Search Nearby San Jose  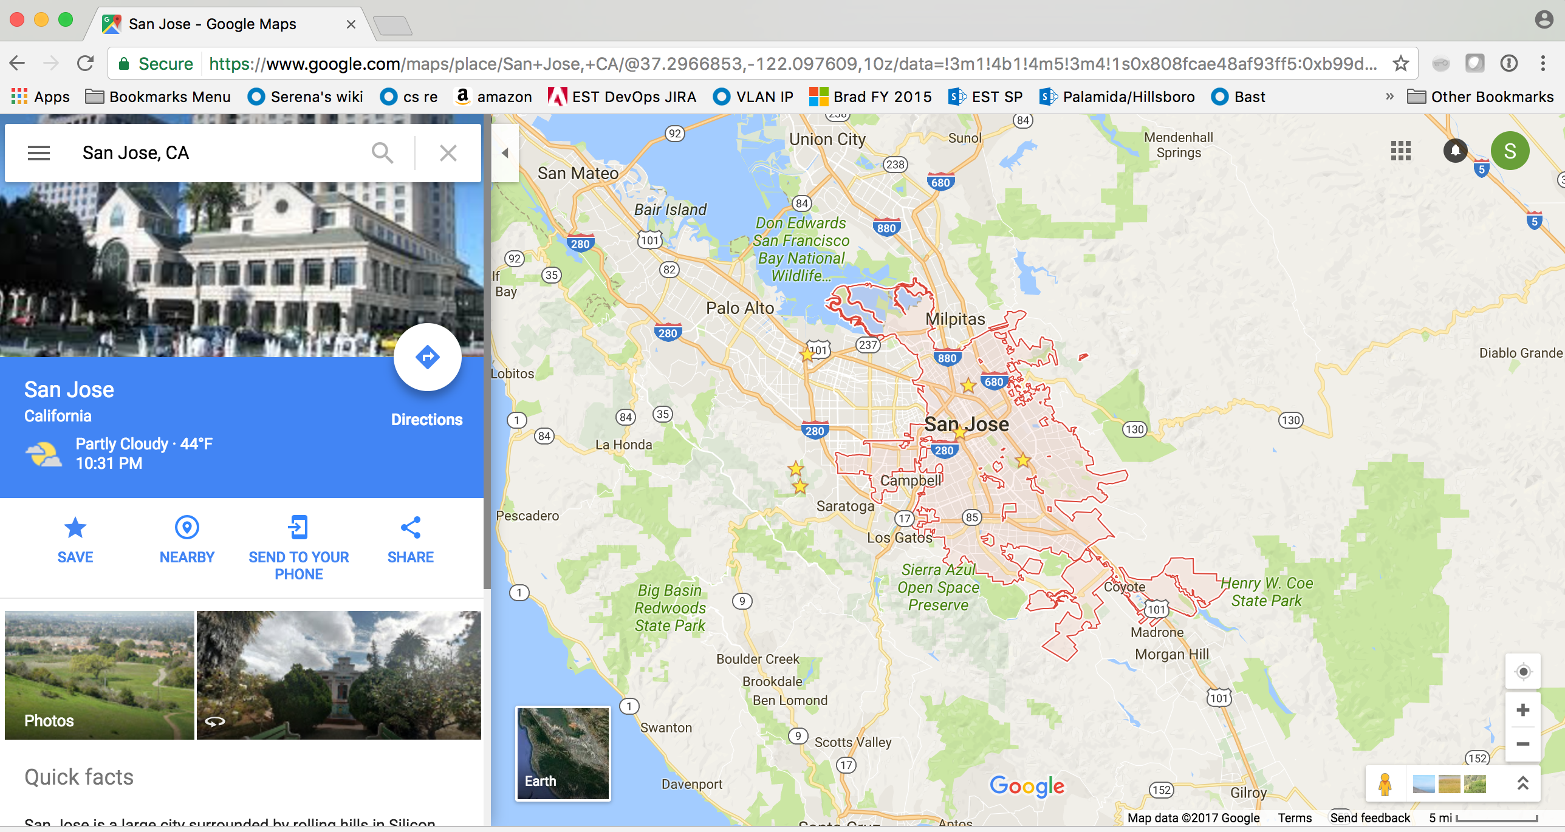click(187, 540)
